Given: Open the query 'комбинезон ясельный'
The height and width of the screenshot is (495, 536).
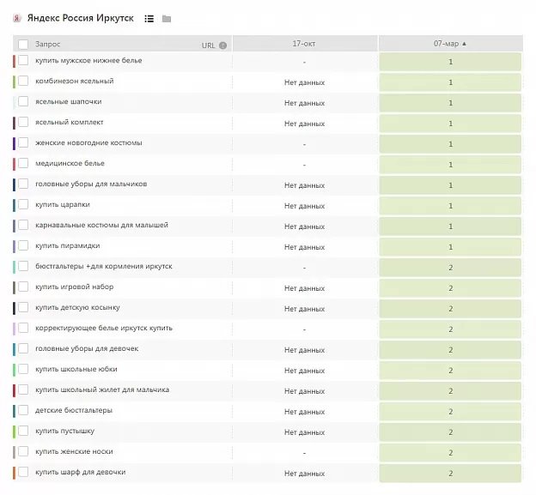Looking at the screenshot, I should click(x=74, y=81).
